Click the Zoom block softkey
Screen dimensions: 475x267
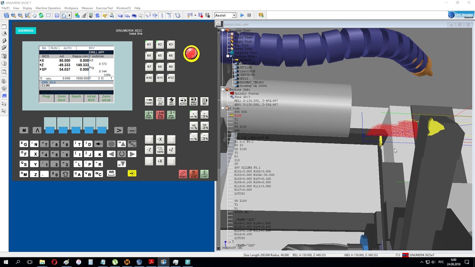tap(61, 98)
